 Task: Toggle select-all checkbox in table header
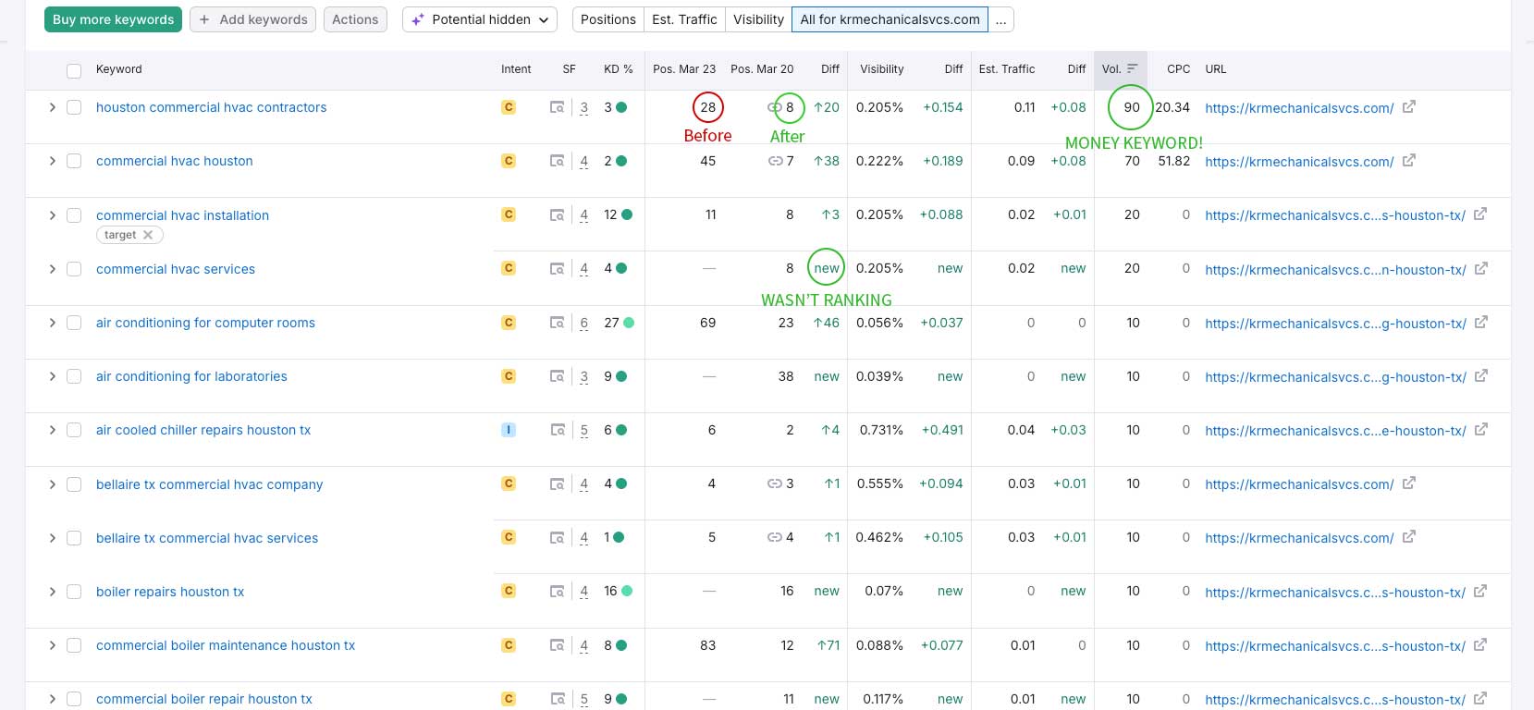[x=74, y=70]
